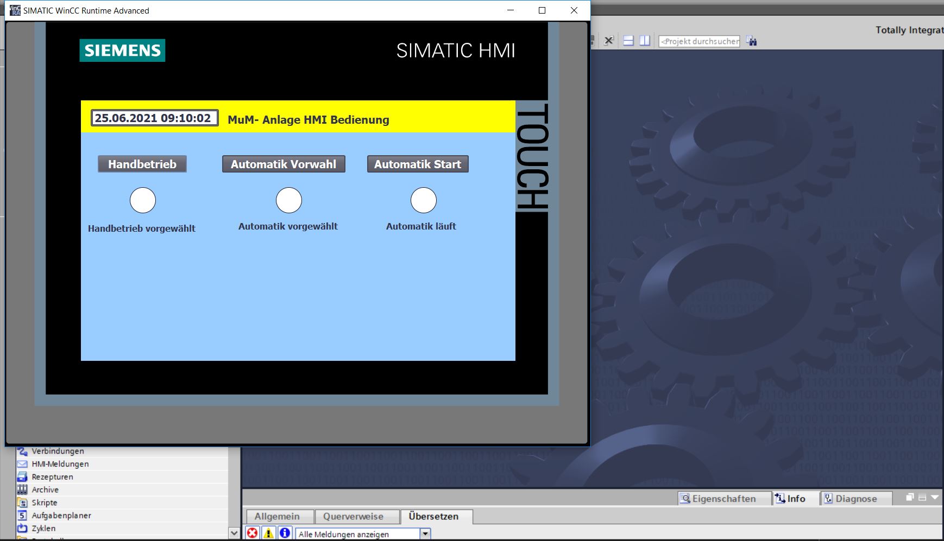Click the warnings filter icon
The height and width of the screenshot is (541, 944).
268,533
